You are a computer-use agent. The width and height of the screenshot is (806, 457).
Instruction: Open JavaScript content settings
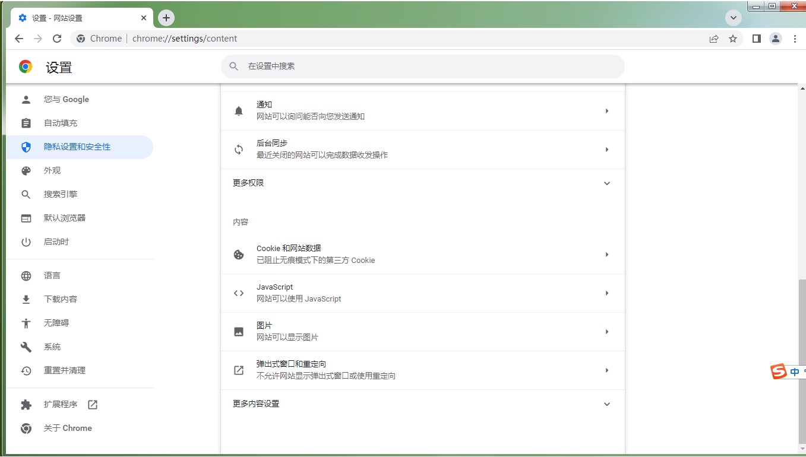[423, 293]
